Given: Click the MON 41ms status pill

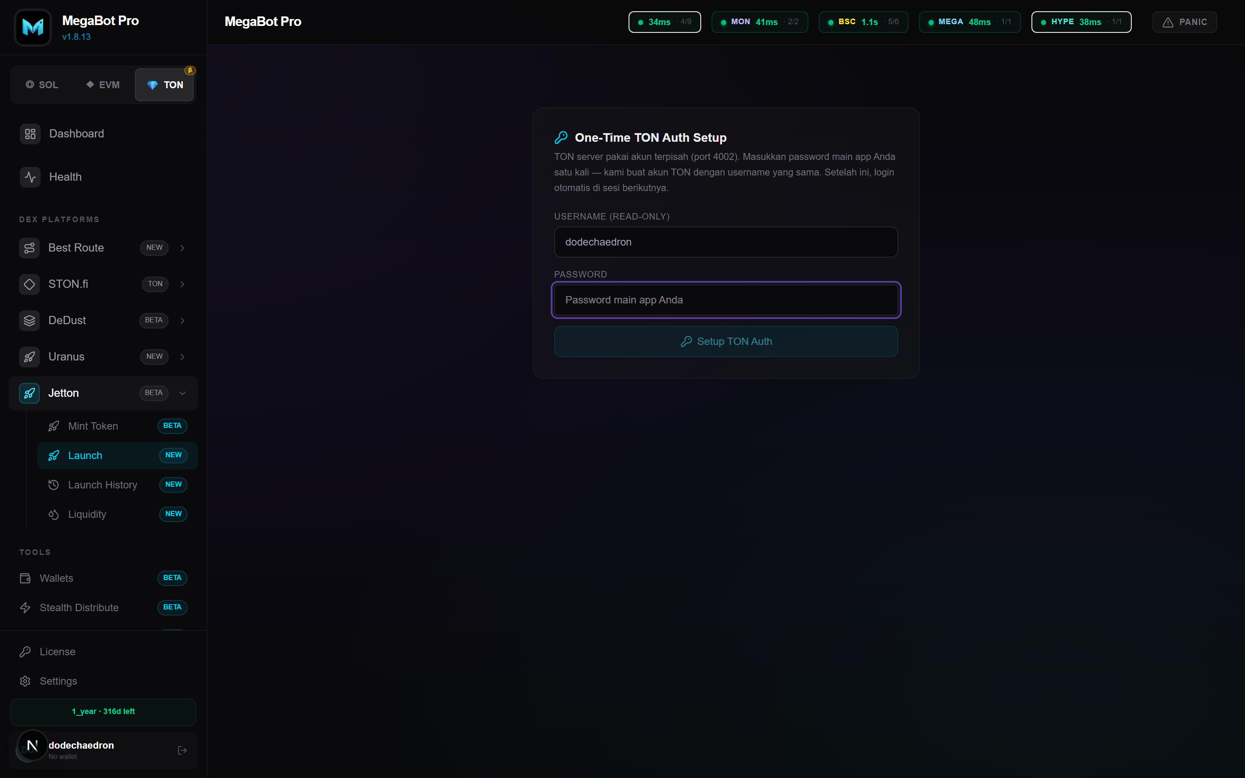Looking at the screenshot, I should 760,22.
